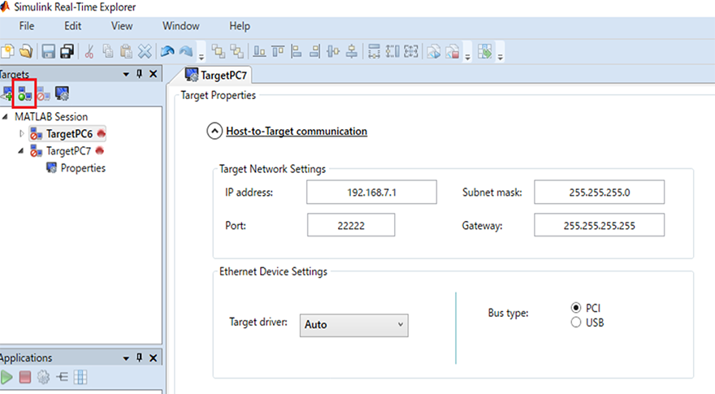
Task: Click the Host-to-Target communication link
Action: tap(297, 132)
